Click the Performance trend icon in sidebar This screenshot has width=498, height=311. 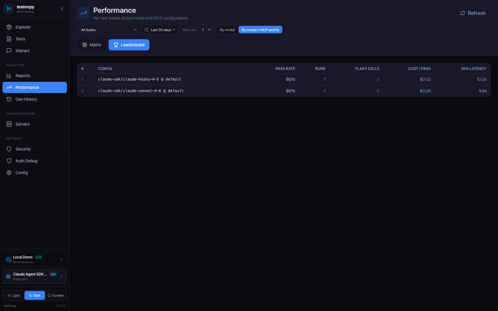click(9, 87)
